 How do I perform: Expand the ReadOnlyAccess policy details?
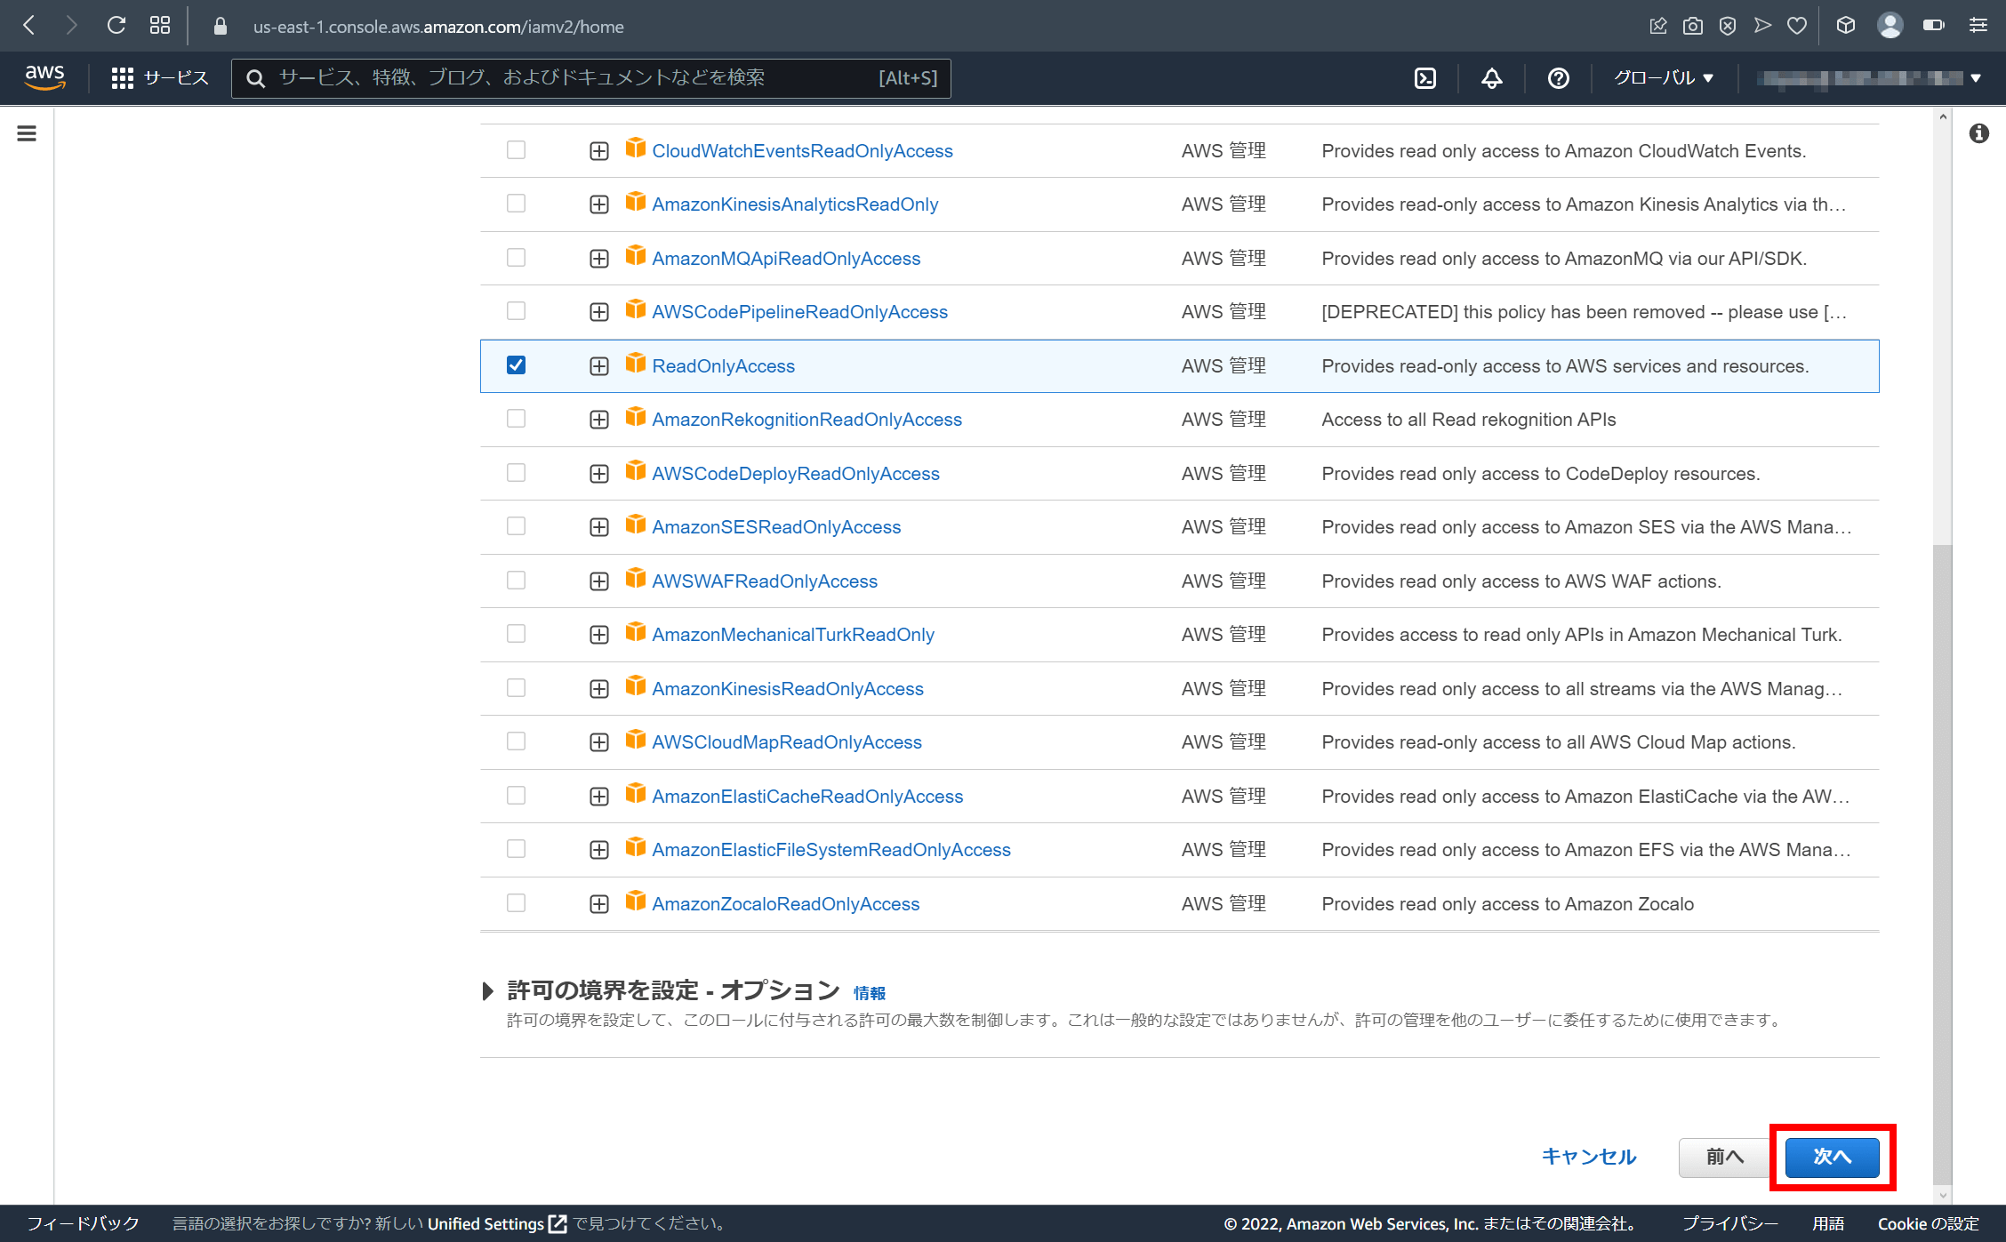click(598, 365)
